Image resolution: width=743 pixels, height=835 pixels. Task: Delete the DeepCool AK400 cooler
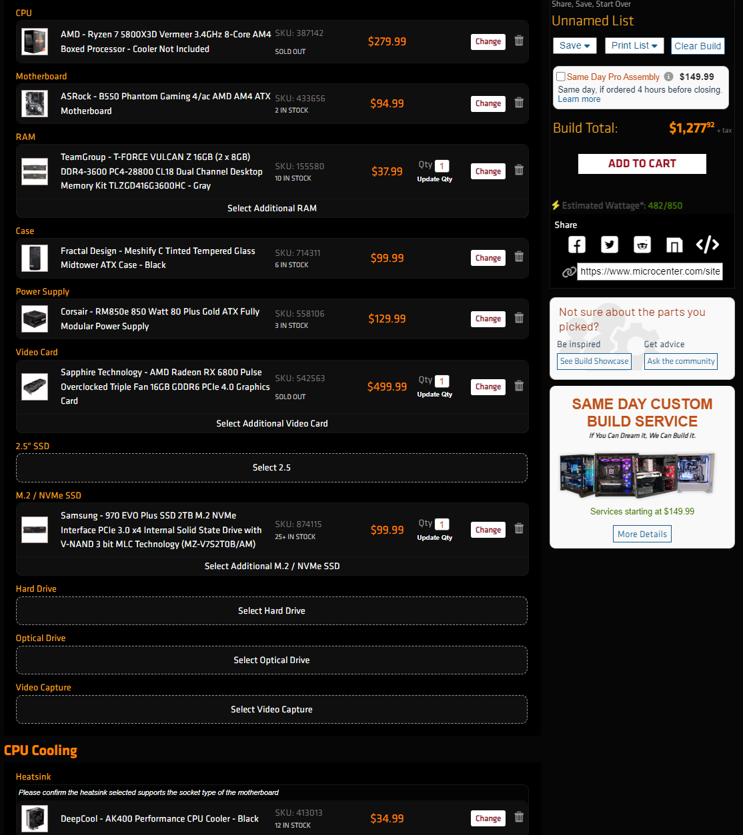(519, 817)
